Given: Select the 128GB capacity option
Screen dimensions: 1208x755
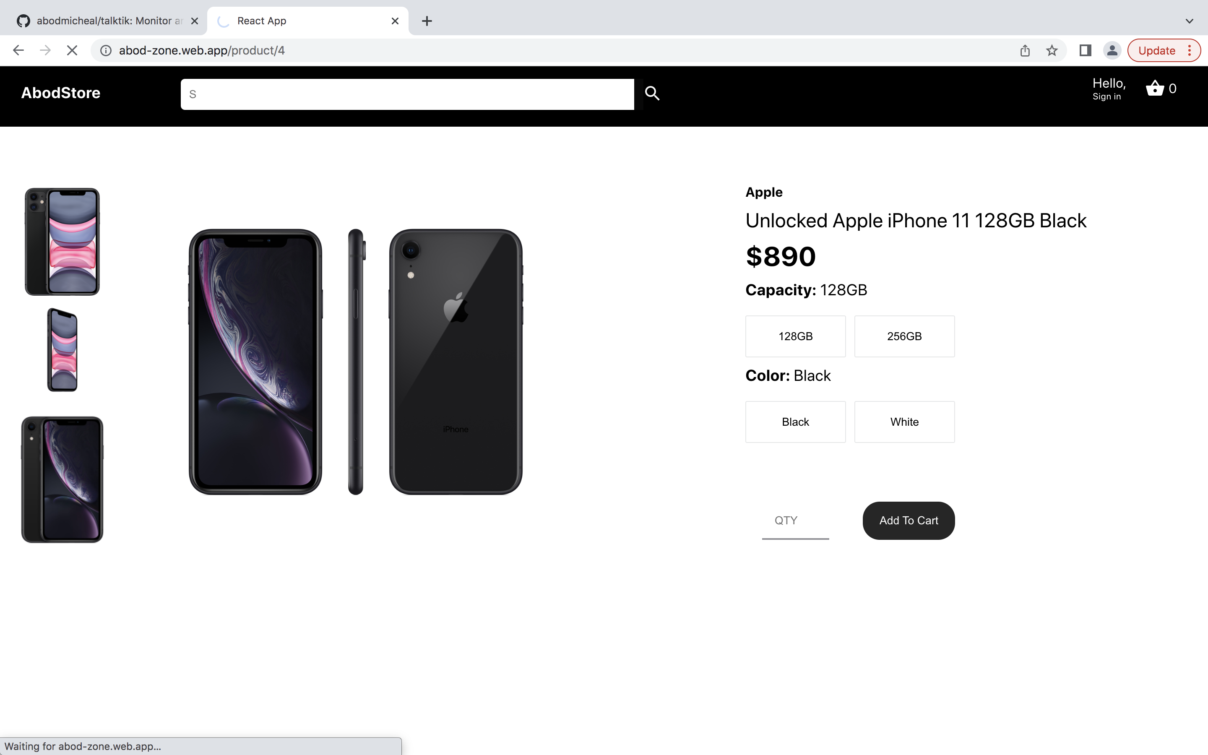Looking at the screenshot, I should coord(795,336).
